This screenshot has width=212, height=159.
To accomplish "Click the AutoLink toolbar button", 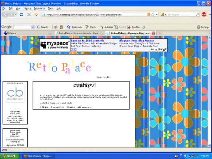I will point(107,27).
